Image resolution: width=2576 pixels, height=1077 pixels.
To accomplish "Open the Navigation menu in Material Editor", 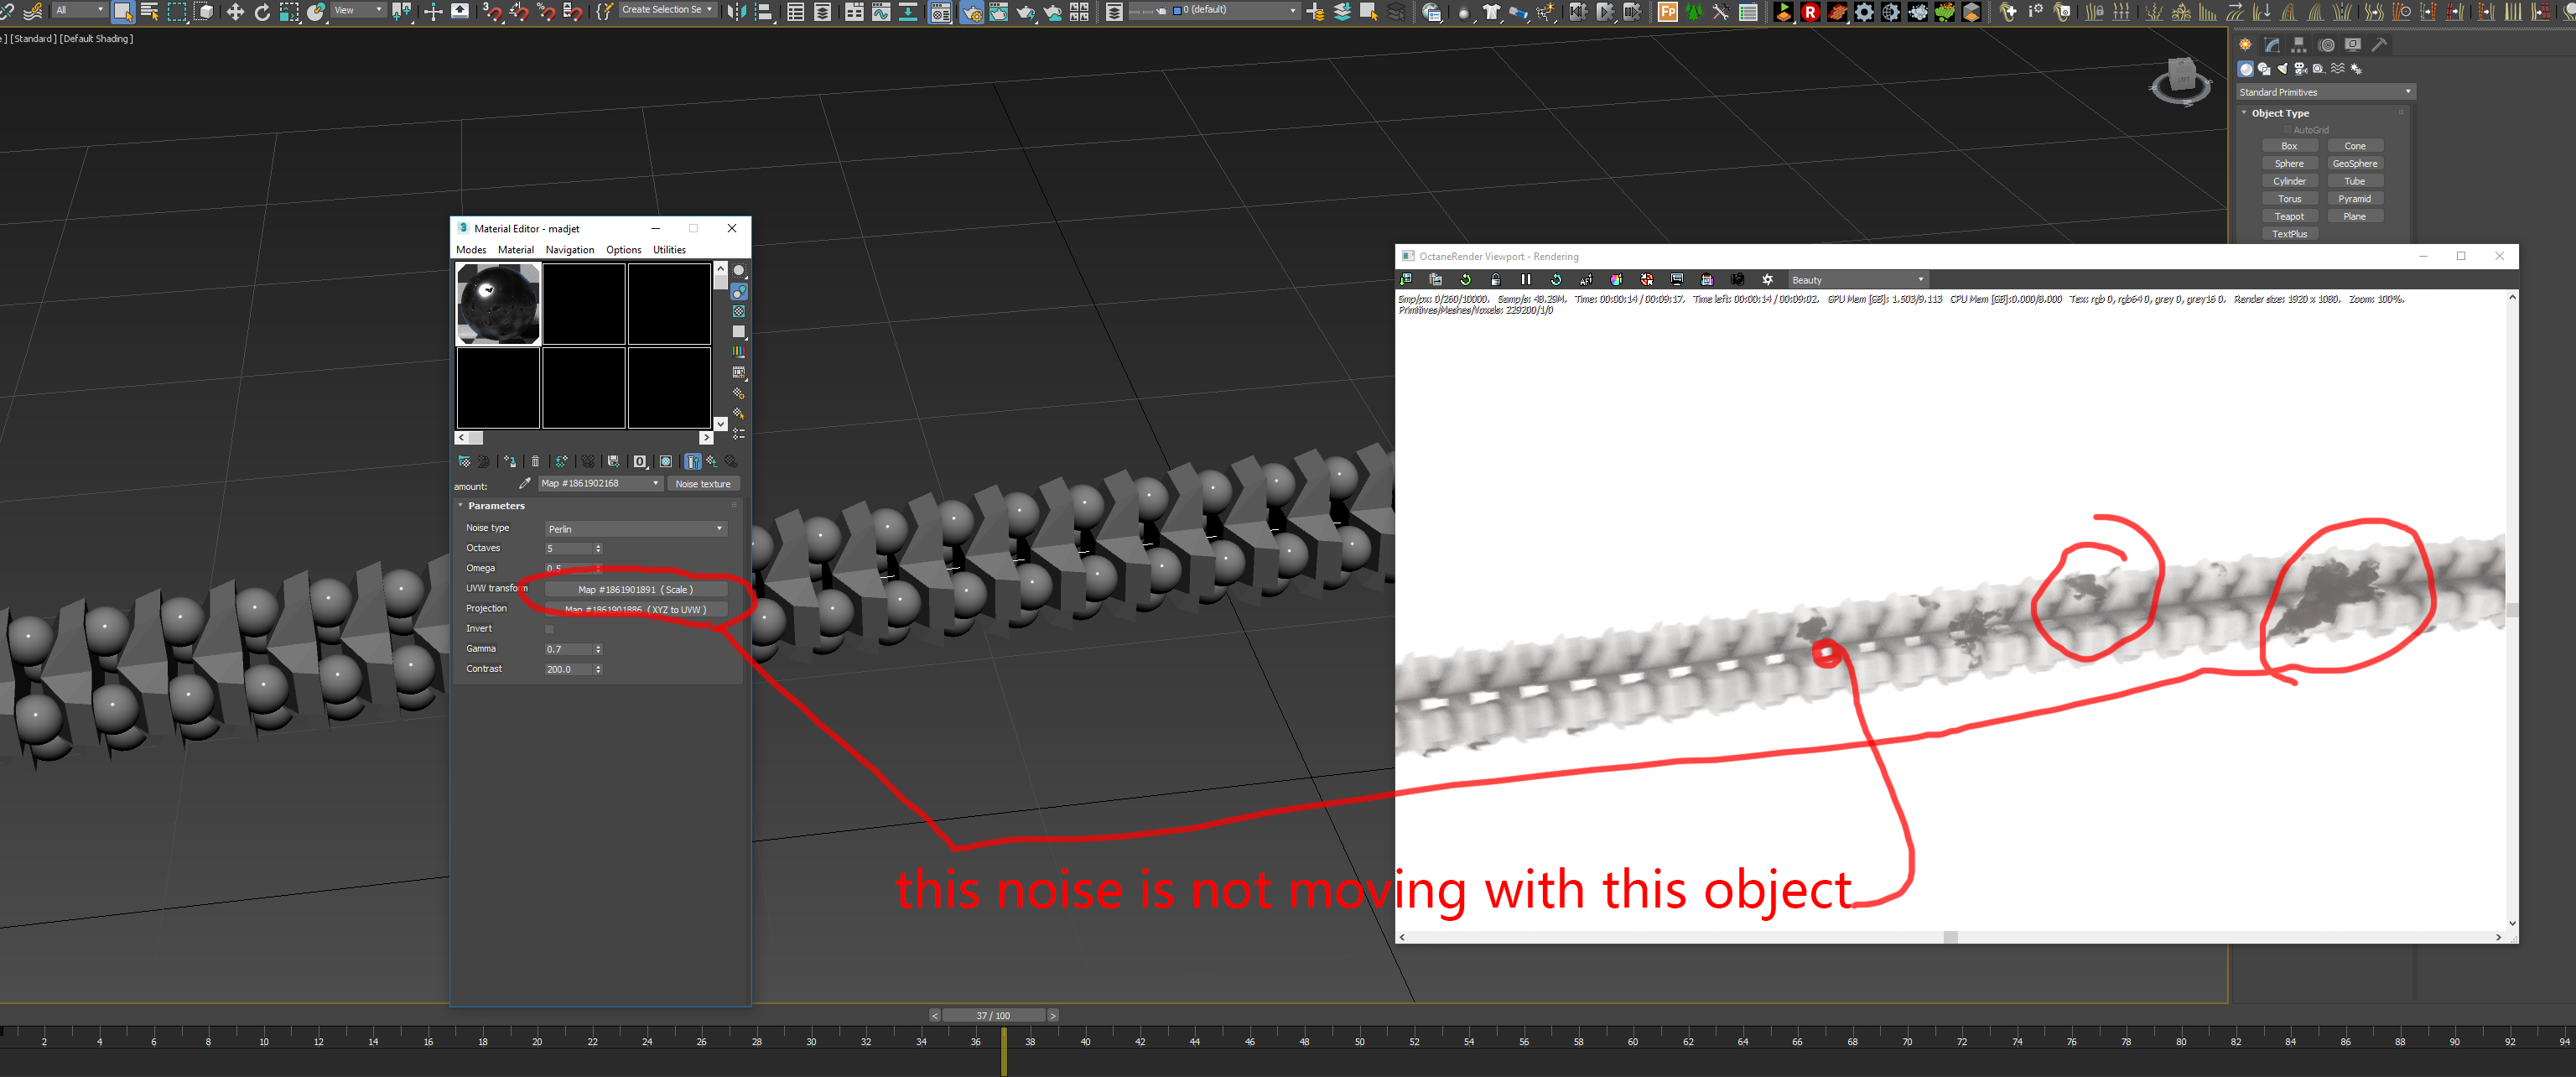I will point(570,250).
